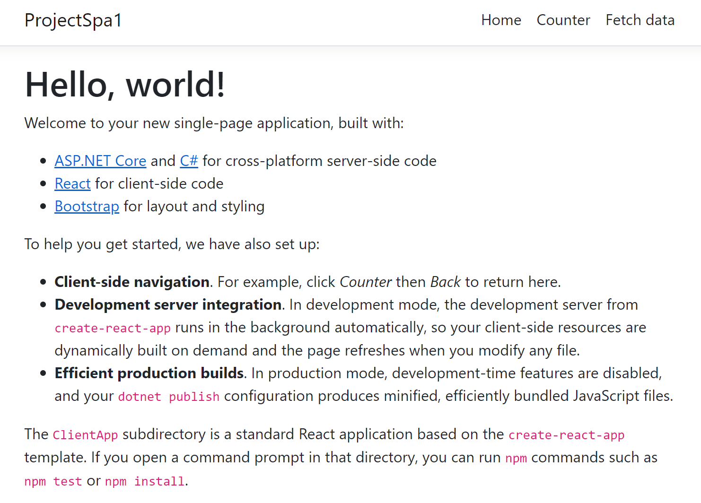Click the bold Client-side navigation text
The width and height of the screenshot is (701, 503).
pyautogui.click(x=132, y=282)
